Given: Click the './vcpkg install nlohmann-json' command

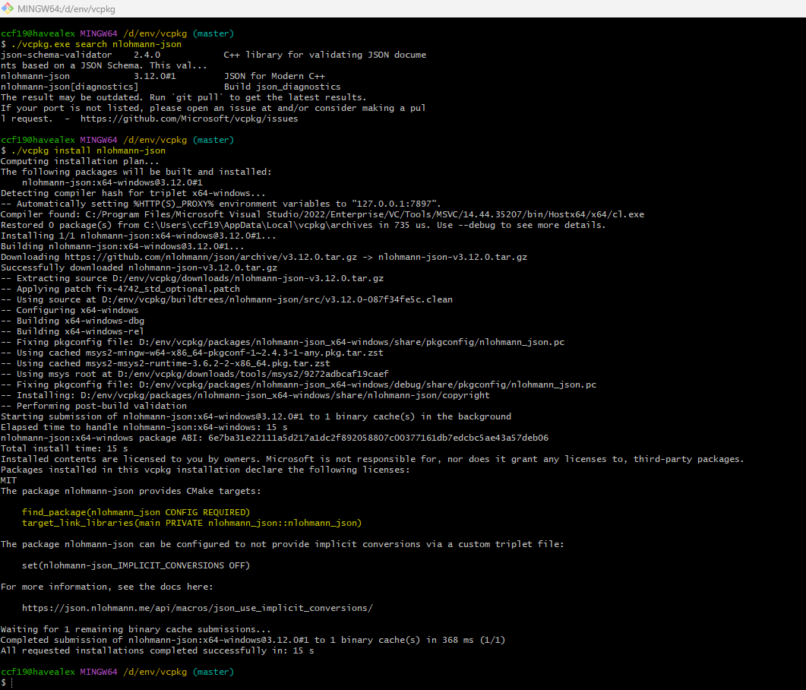Looking at the screenshot, I should 88,150.
